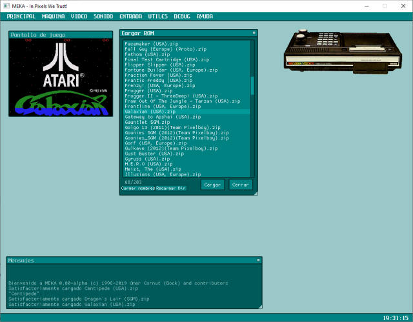Open the AYUDA menu
This screenshot has width=413, height=322.
pos(205,16)
